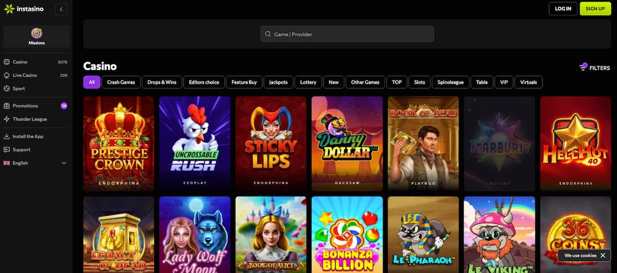Image resolution: width=617 pixels, height=273 pixels.
Task: Open the Missions target icon
Action: 37,33
